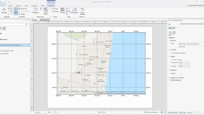The width and height of the screenshot is (204, 115).
Task: Click the notification user icon near Hartwig account
Action: click(x=188, y=5)
